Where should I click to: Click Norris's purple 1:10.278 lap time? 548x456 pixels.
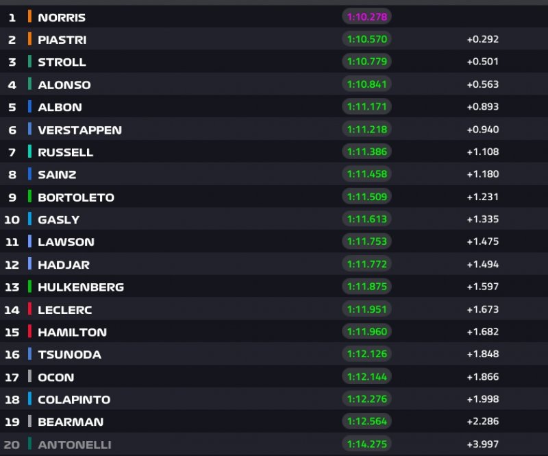pyautogui.click(x=366, y=17)
